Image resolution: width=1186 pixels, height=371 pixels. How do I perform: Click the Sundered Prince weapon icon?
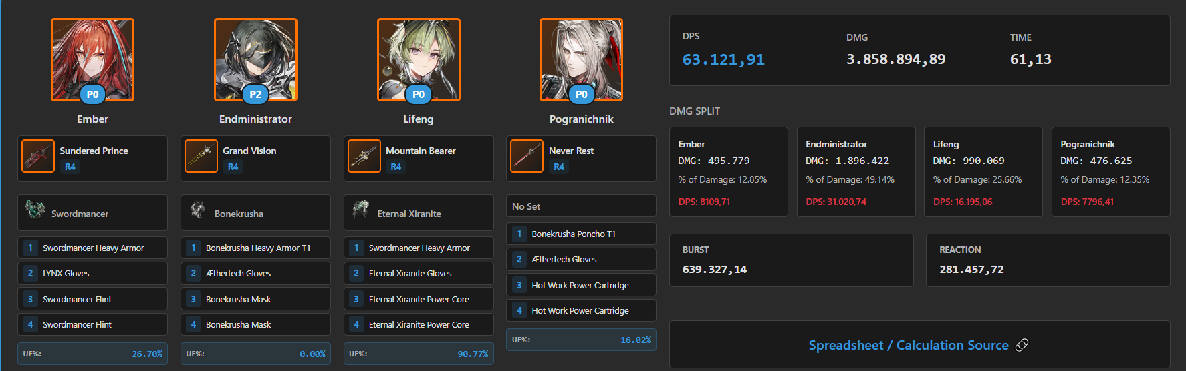tap(38, 156)
